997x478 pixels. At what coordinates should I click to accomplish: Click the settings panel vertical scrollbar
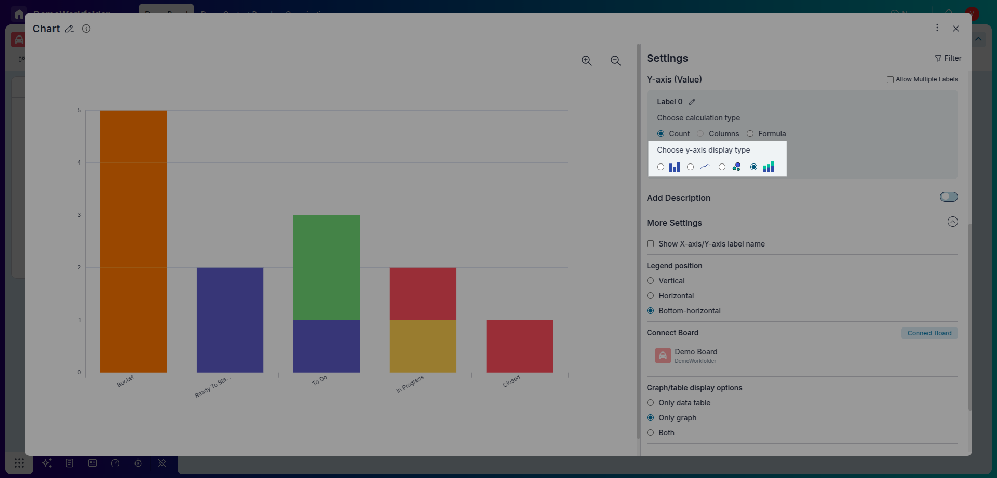pos(969,317)
